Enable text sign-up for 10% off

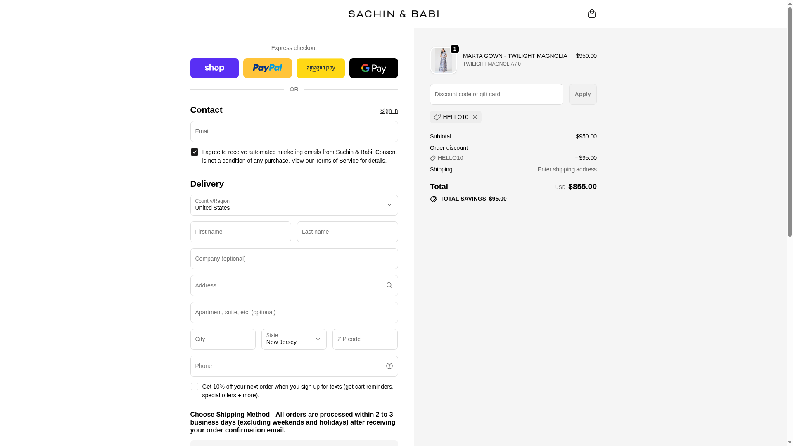[x=194, y=387]
